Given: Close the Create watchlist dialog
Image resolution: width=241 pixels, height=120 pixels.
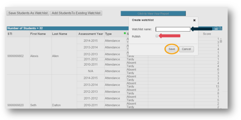Looking at the screenshot, I should 194,20.
